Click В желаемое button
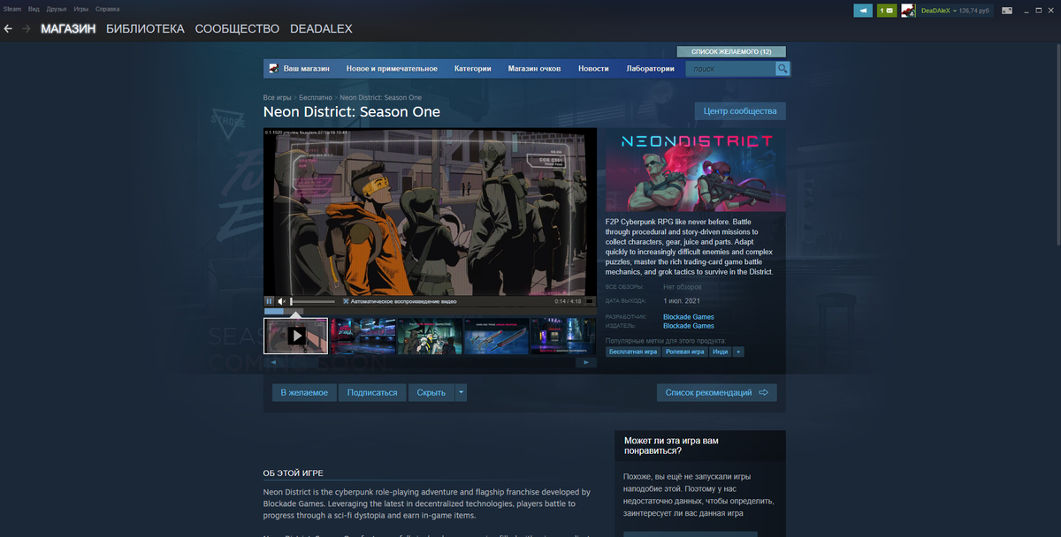 304,392
